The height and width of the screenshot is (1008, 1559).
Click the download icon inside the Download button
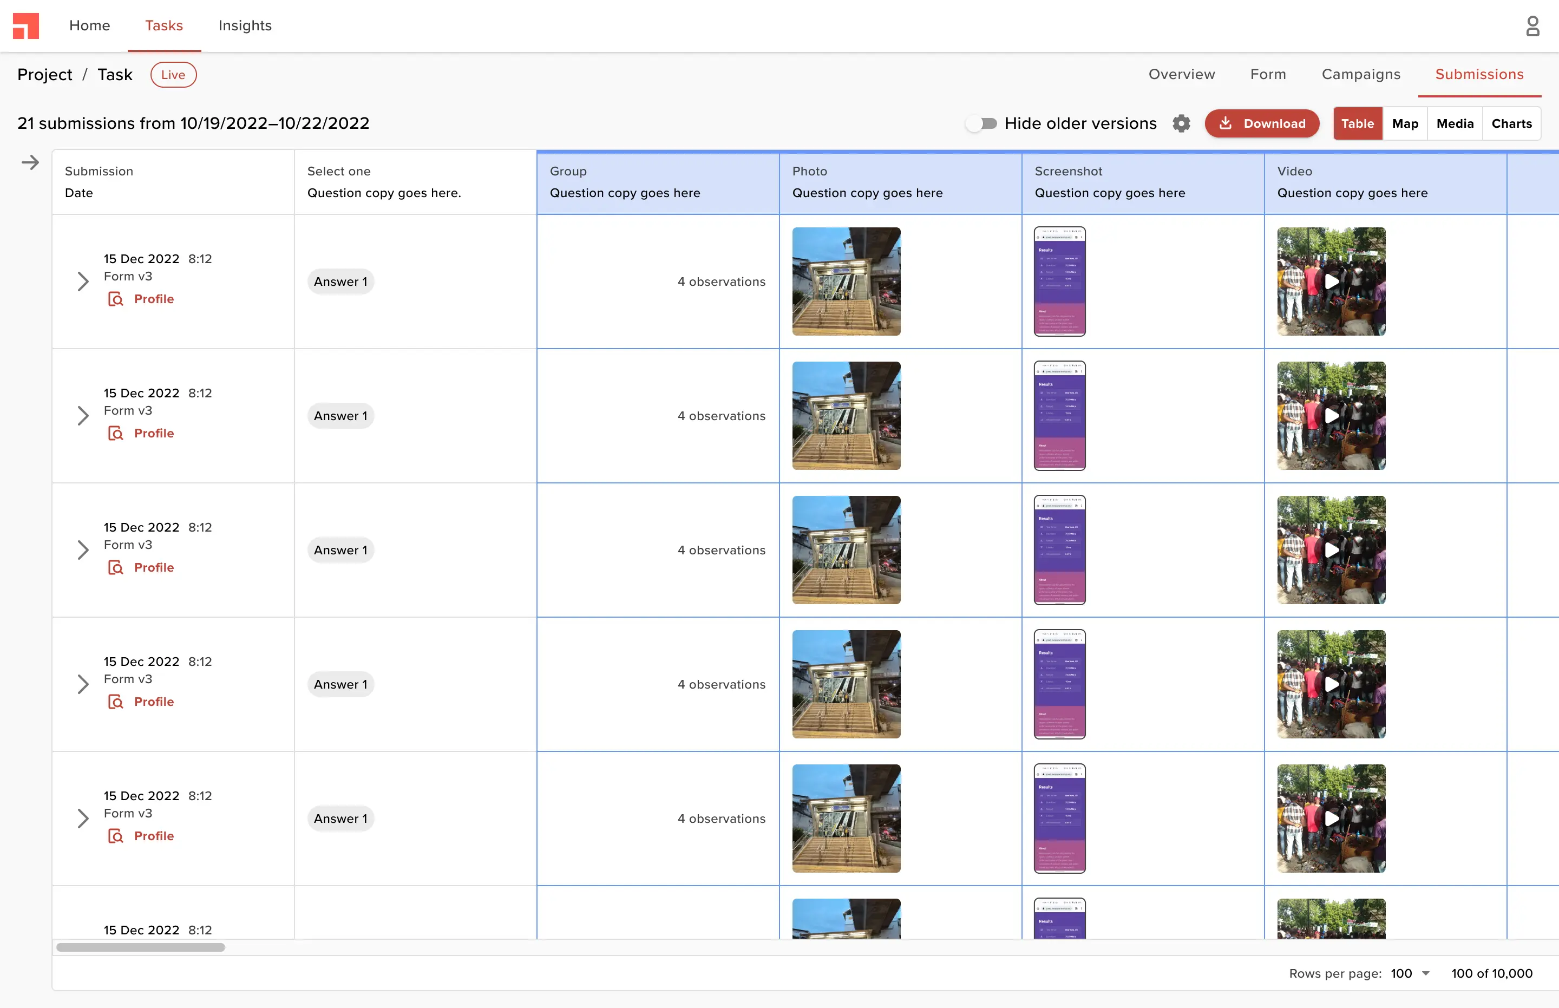coord(1226,123)
